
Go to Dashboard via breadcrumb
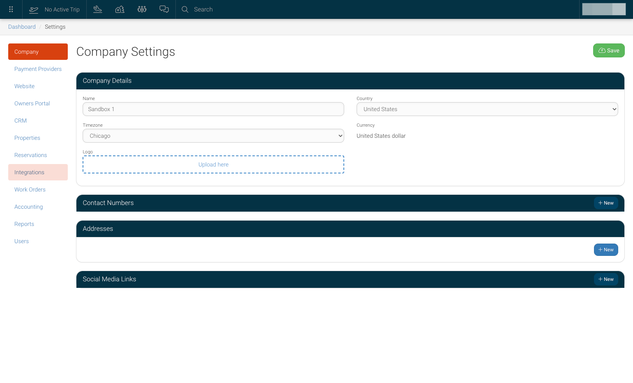22,27
